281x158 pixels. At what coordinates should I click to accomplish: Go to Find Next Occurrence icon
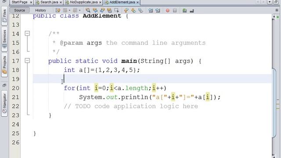click(x=102, y=11)
